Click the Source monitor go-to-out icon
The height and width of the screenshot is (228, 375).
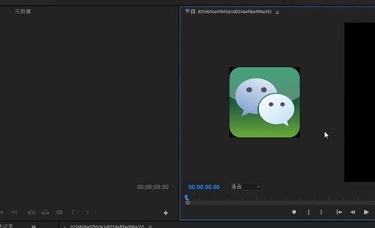tap(14, 212)
